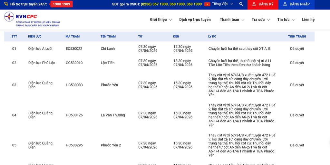
Task: Click the user icon beside ĐĂNG NHẬP
Action: tap(285, 4)
